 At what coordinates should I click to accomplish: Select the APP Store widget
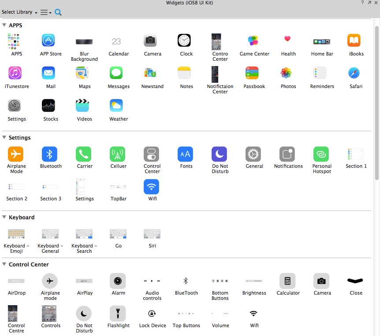48,40
